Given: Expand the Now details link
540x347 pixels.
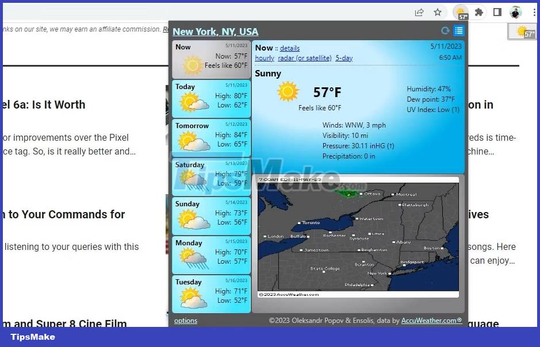Looking at the screenshot, I should pyautogui.click(x=289, y=48).
